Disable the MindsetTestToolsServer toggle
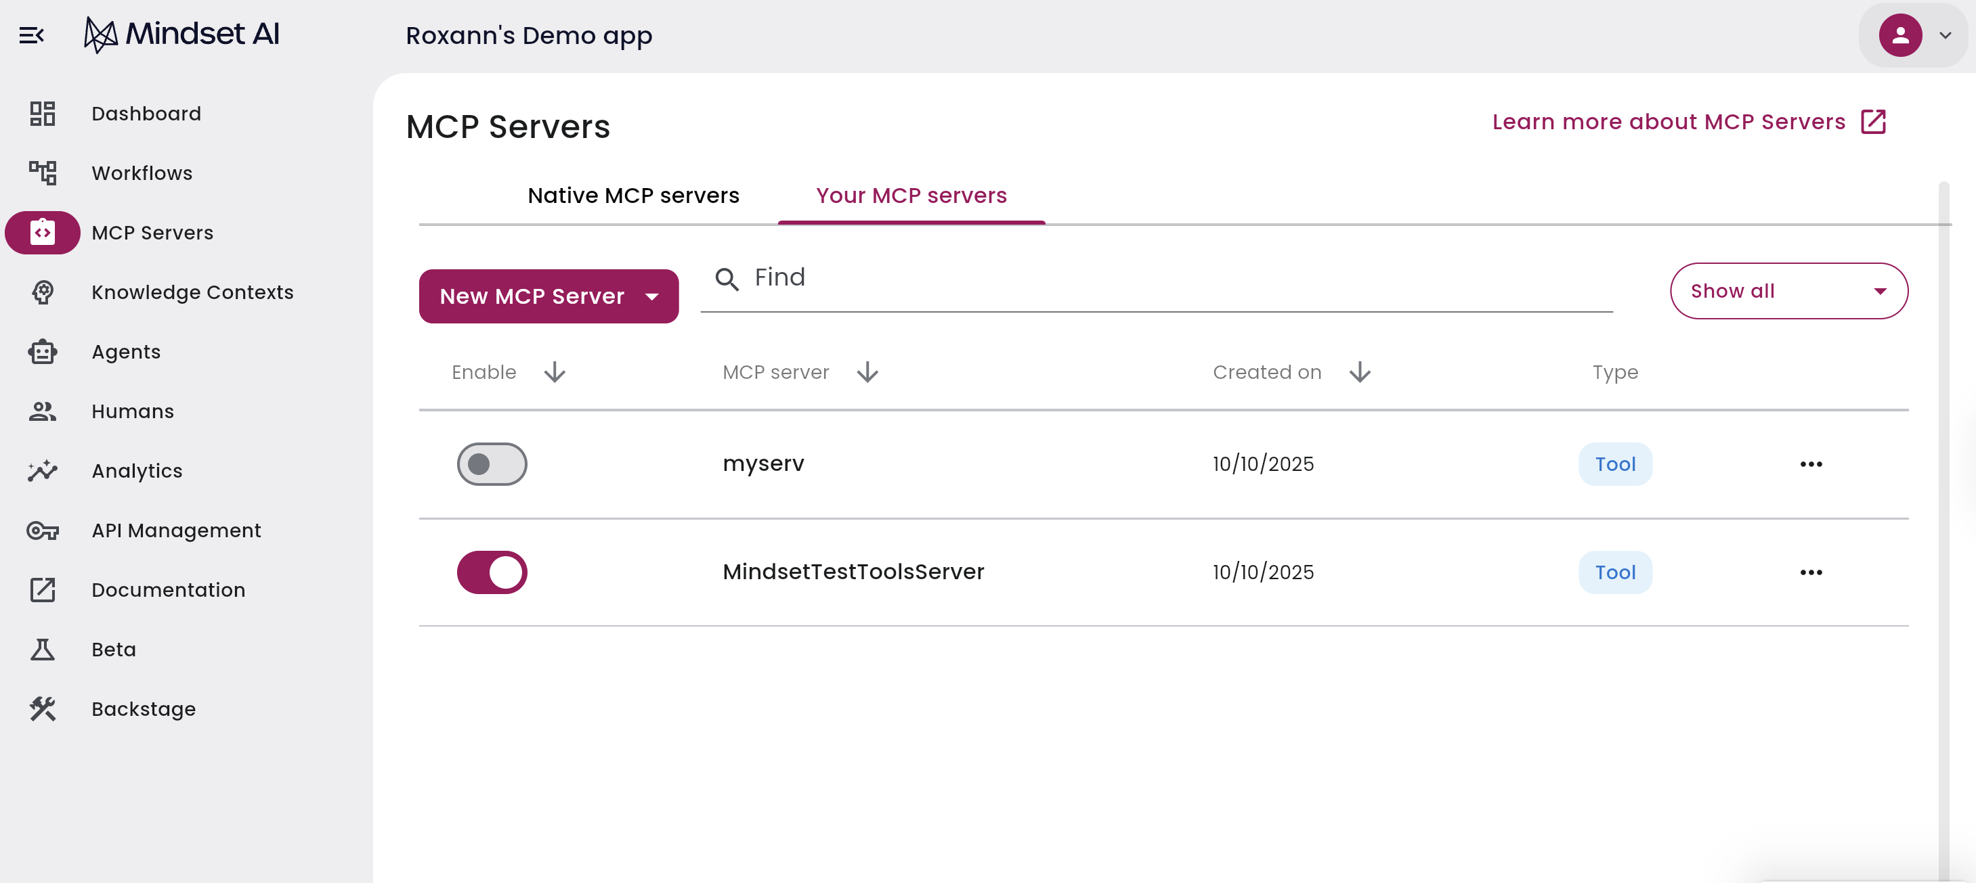This screenshot has width=1976, height=883. click(x=492, y=572)
